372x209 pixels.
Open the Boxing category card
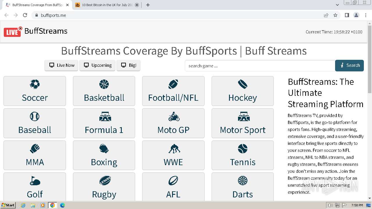(x=104, y=155)
